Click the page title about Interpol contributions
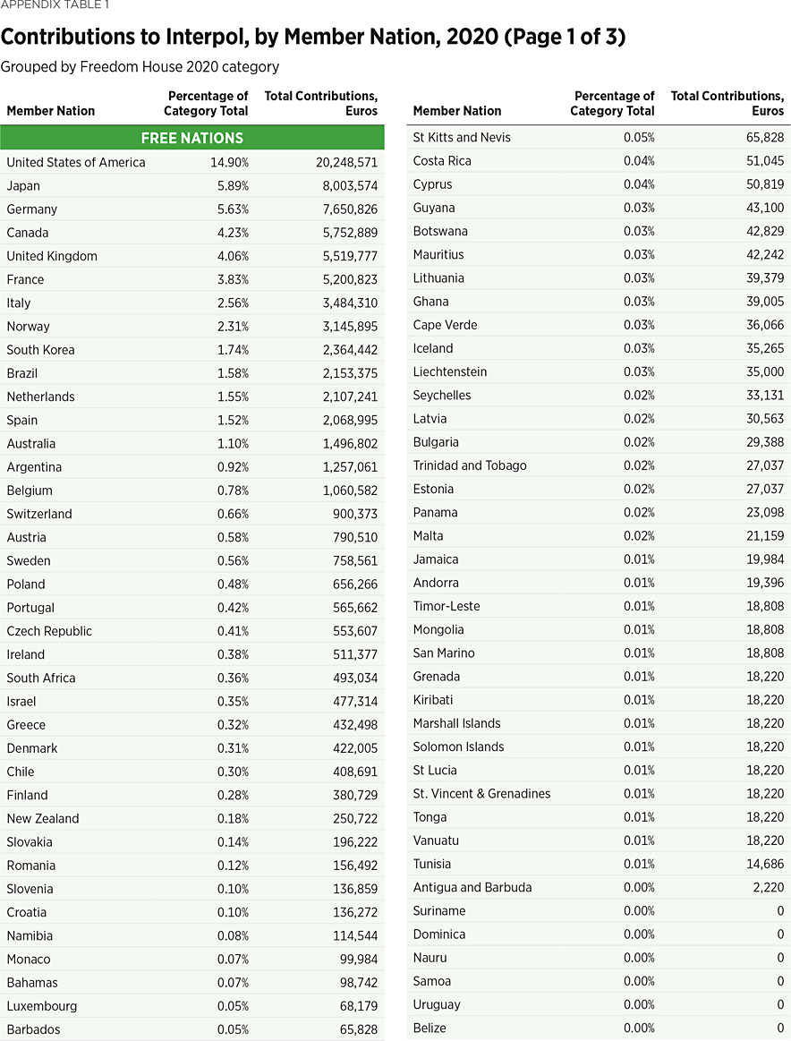The height and width of the screenshot is (1041, 791). [312, 37]
